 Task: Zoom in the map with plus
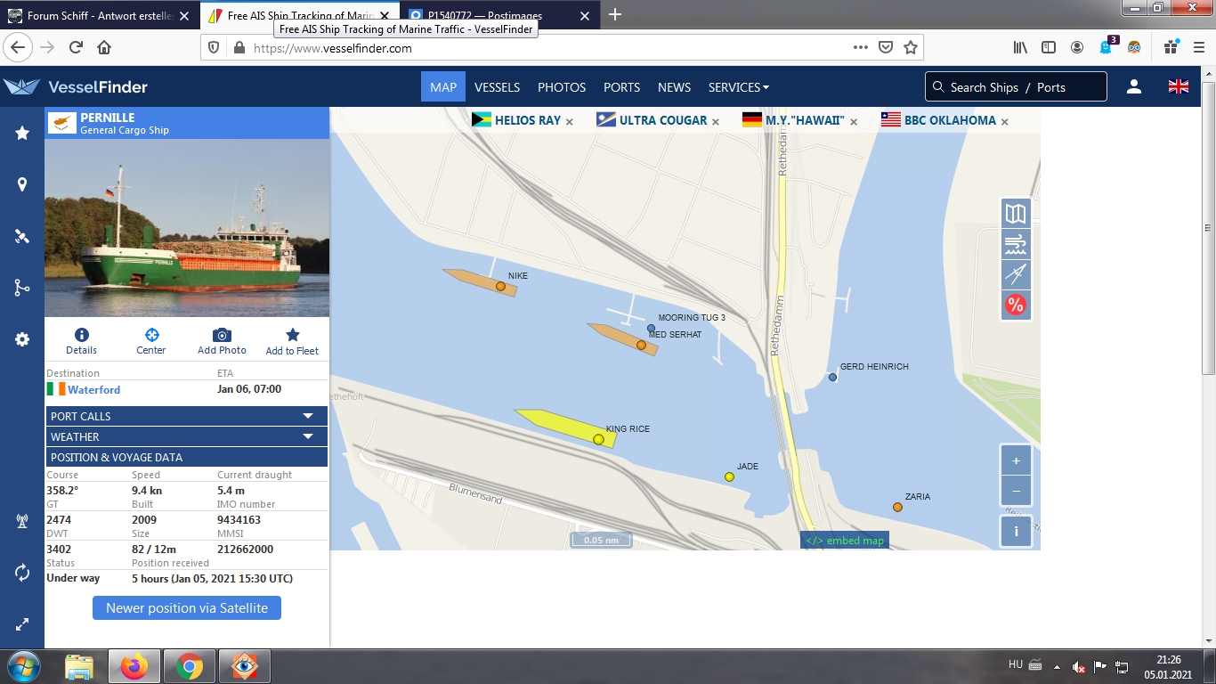(x=1016, y=460)
